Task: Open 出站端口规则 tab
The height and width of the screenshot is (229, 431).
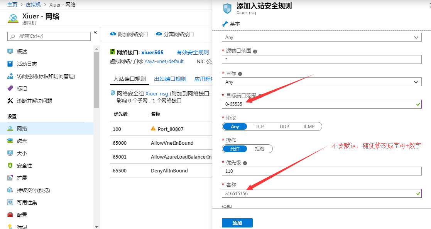Action: [x=170, y=79]
